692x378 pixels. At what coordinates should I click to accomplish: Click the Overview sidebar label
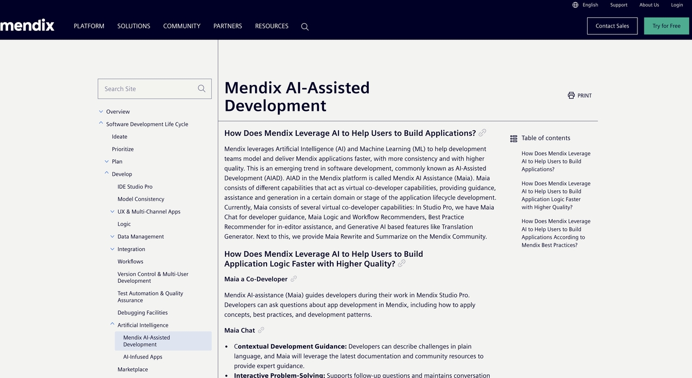pyautogui.click(x=118, y=112)
